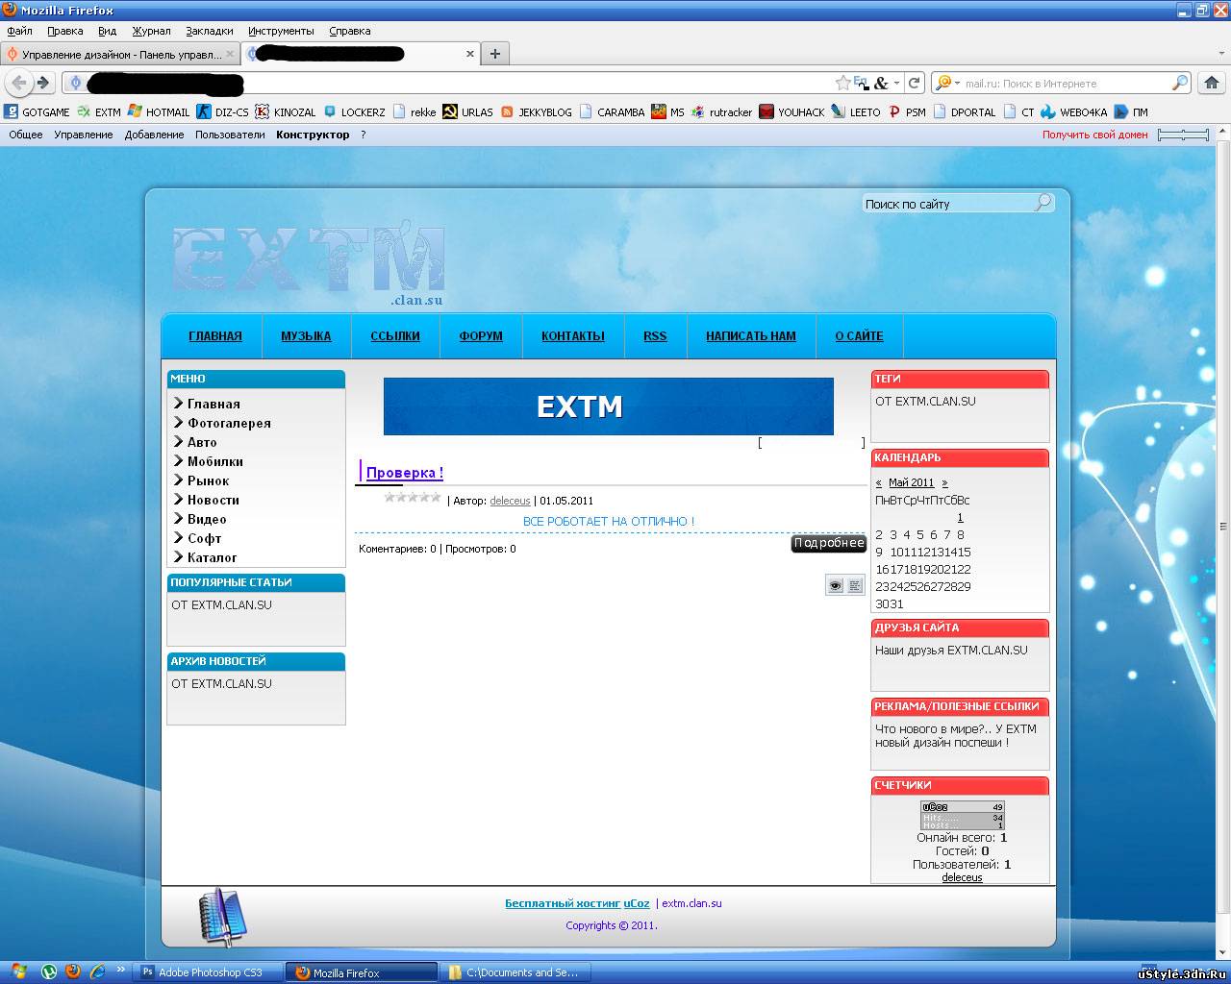Screen dimensions: 1231x984
Task: Open the PSM bookmark
Action: click(x=908, y=111)
